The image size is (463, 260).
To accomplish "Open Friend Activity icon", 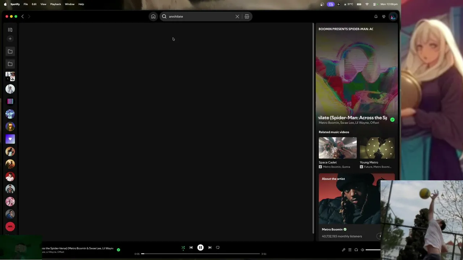I will click(x=384, y=16).
